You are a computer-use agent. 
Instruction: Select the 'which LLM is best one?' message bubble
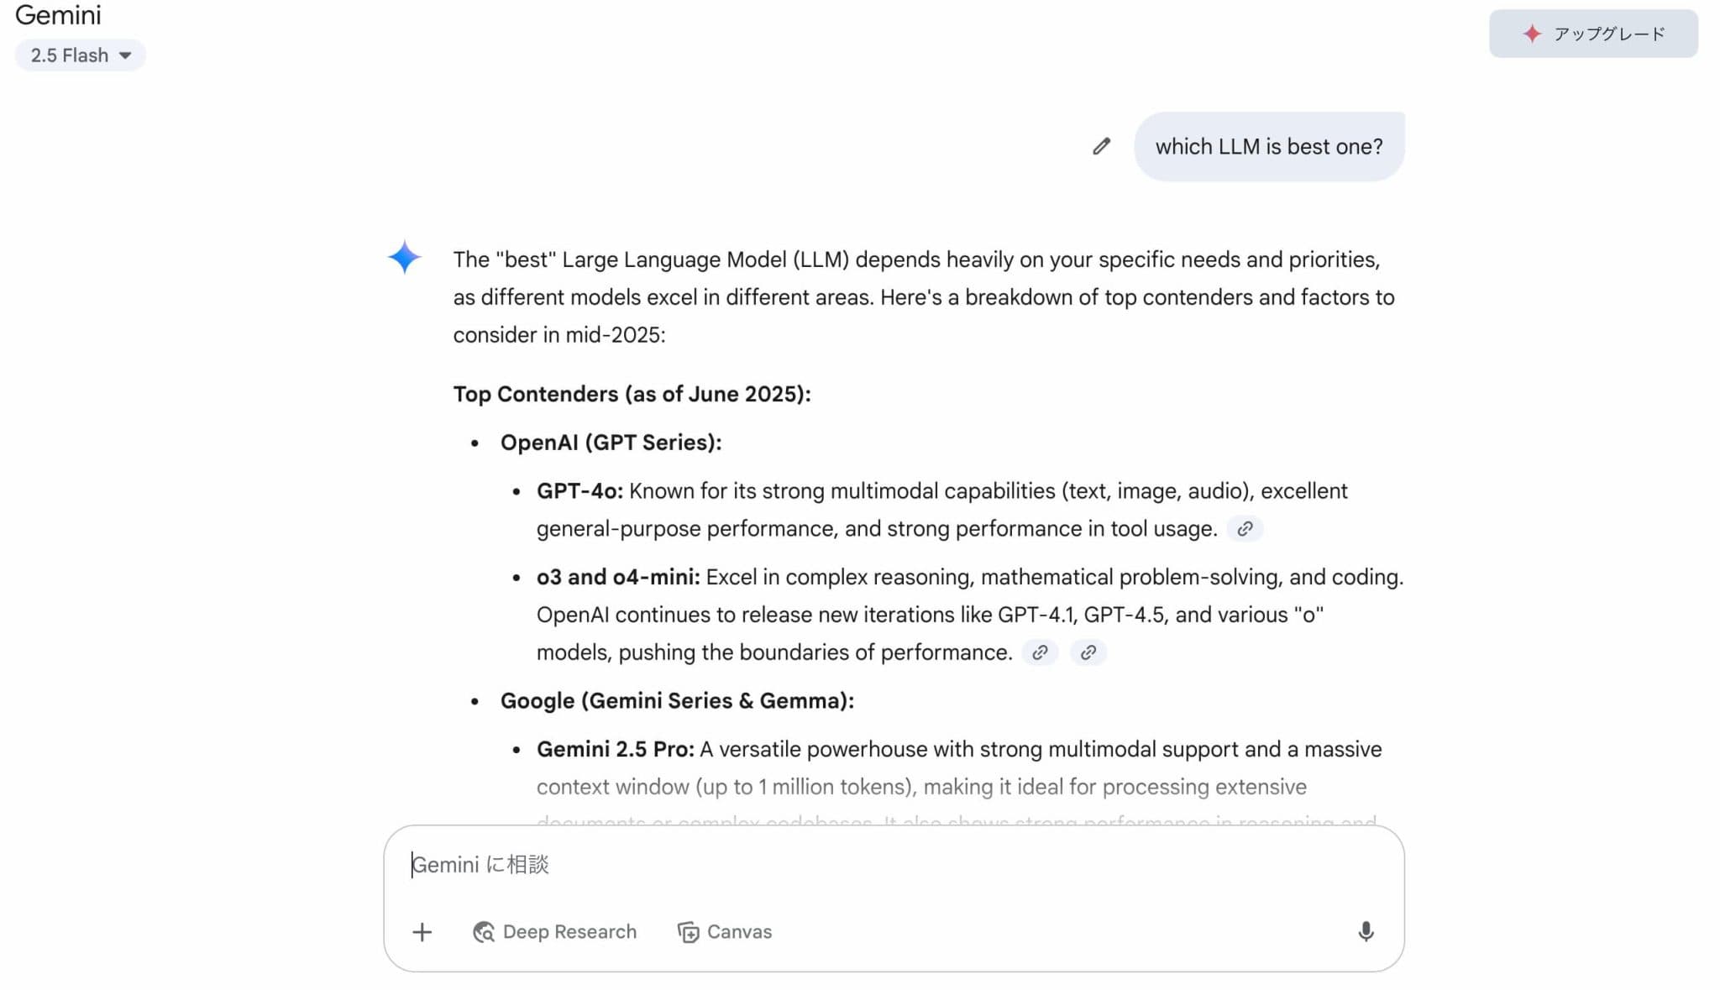point(1268,147)
